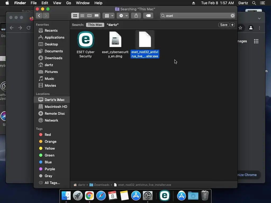
Task: Go forward in Finder navigation
Action: pos(46,16)
